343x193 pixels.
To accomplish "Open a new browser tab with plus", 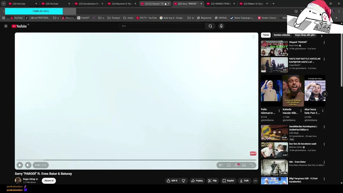I will click(273, 4).
